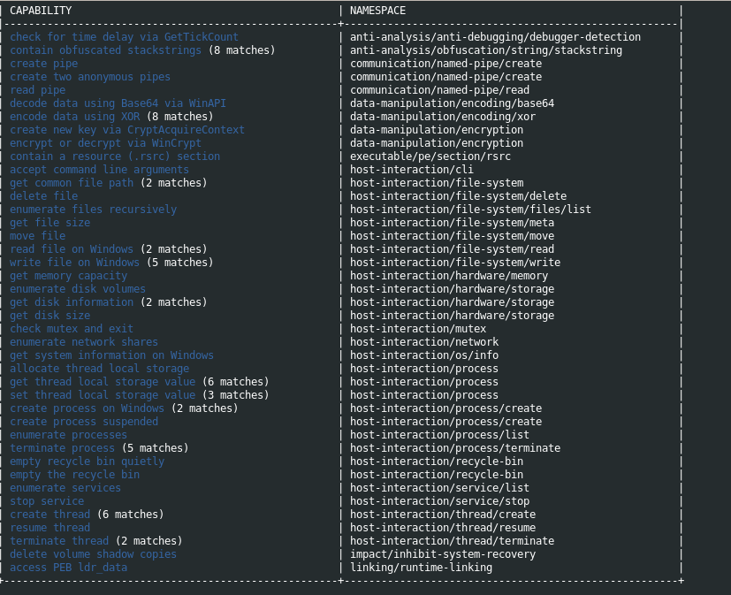Select namespace 'host-interaction/network'
The width and height of the screenshot is (731, 595).
[x=424, y=342]
